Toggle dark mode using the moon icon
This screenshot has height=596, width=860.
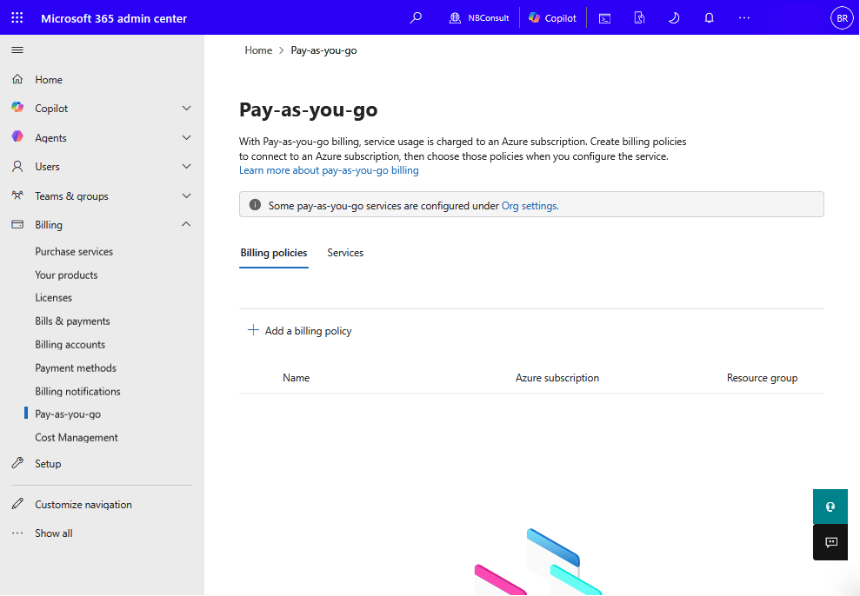(674, 17)
